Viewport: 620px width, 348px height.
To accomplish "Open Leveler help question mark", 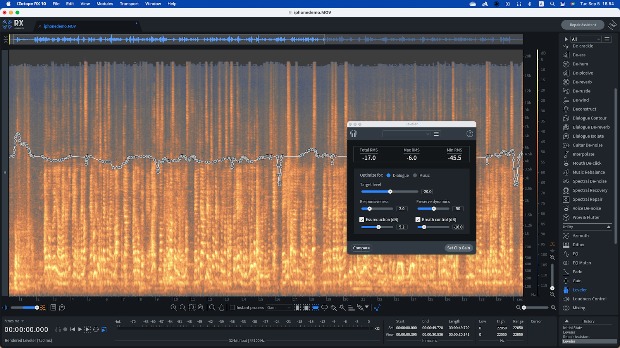I will point(470,134).
